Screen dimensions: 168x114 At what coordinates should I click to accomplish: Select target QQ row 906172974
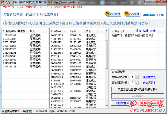point(77,35)
